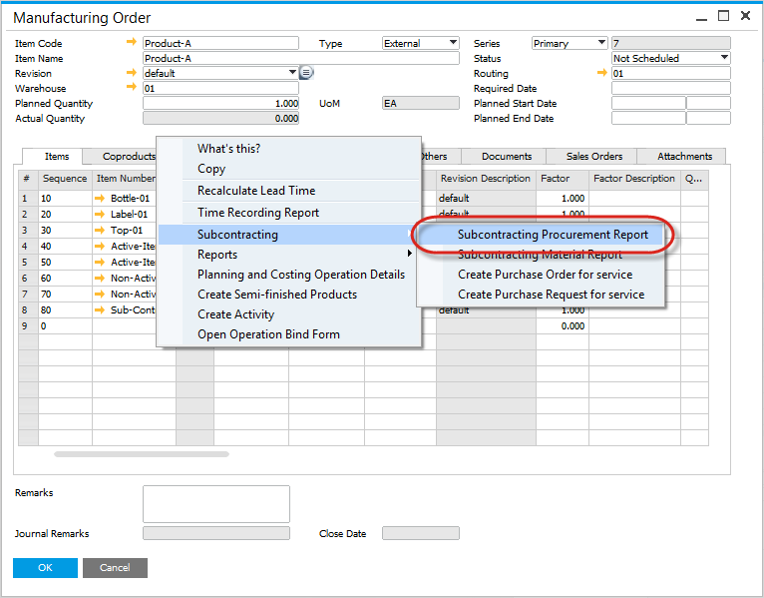Follow the Item Code link arrow

click(x=131, y=42)
